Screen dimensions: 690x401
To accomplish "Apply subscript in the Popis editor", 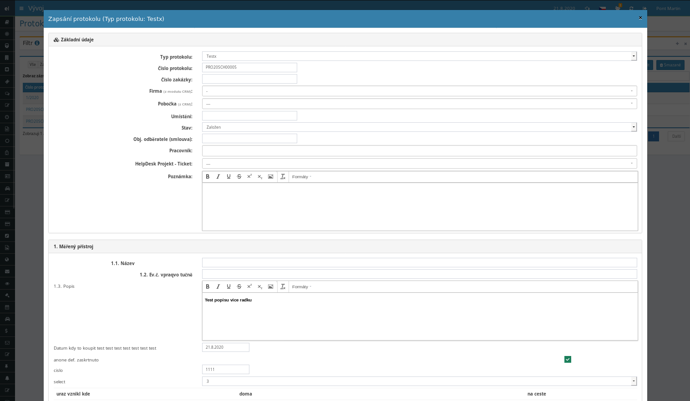I will point(260,287).
